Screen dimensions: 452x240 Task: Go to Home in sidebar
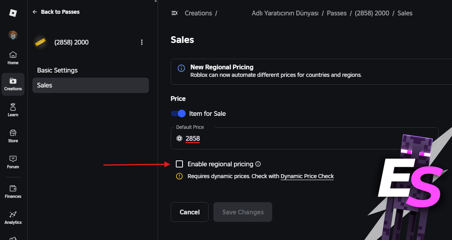[x=13, y=58]
